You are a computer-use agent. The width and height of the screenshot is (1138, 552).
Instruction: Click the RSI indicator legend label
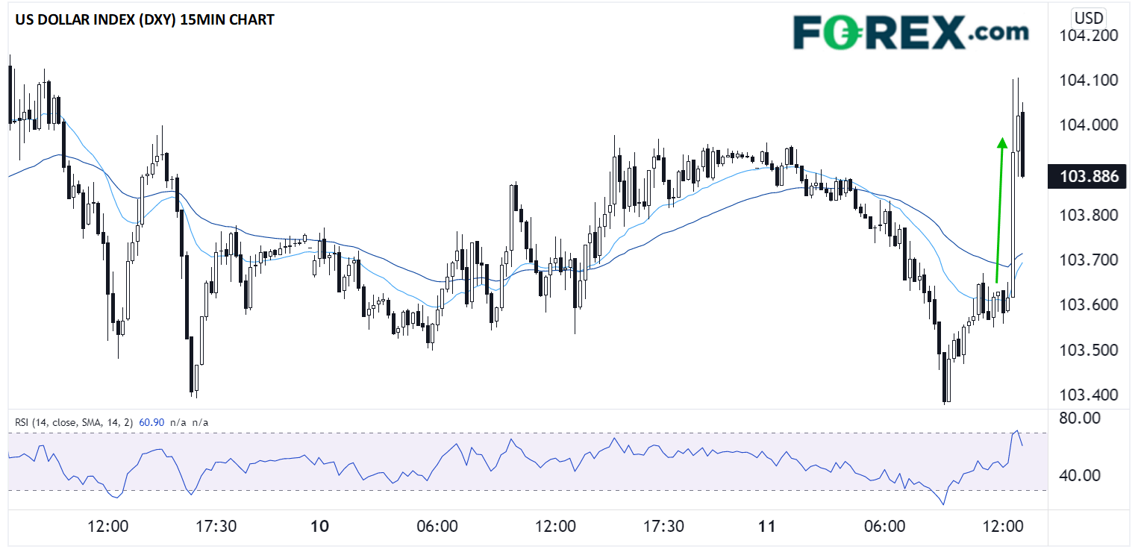[73, 422]
